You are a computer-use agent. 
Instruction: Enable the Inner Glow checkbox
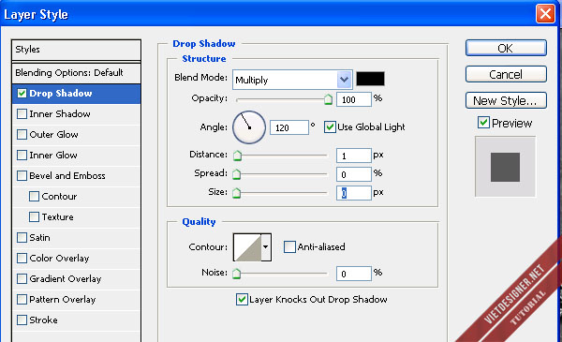click(x=22, y=156)
